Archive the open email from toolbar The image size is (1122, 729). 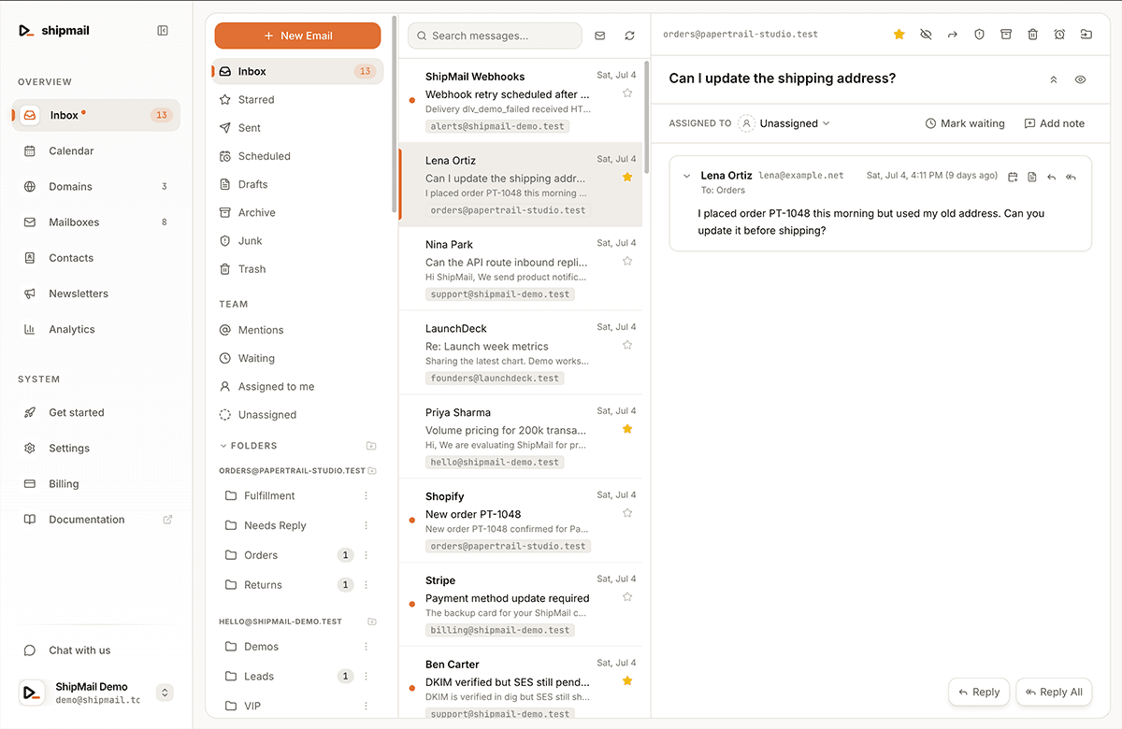point(1006,34)
